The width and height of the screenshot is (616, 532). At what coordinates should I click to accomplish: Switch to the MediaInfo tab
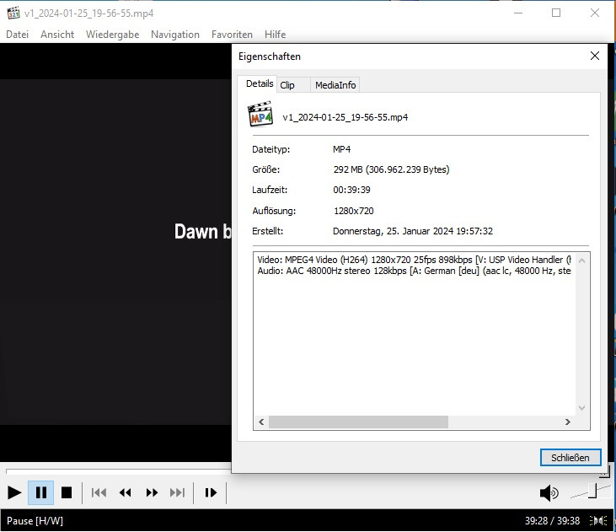click(335, 85)
